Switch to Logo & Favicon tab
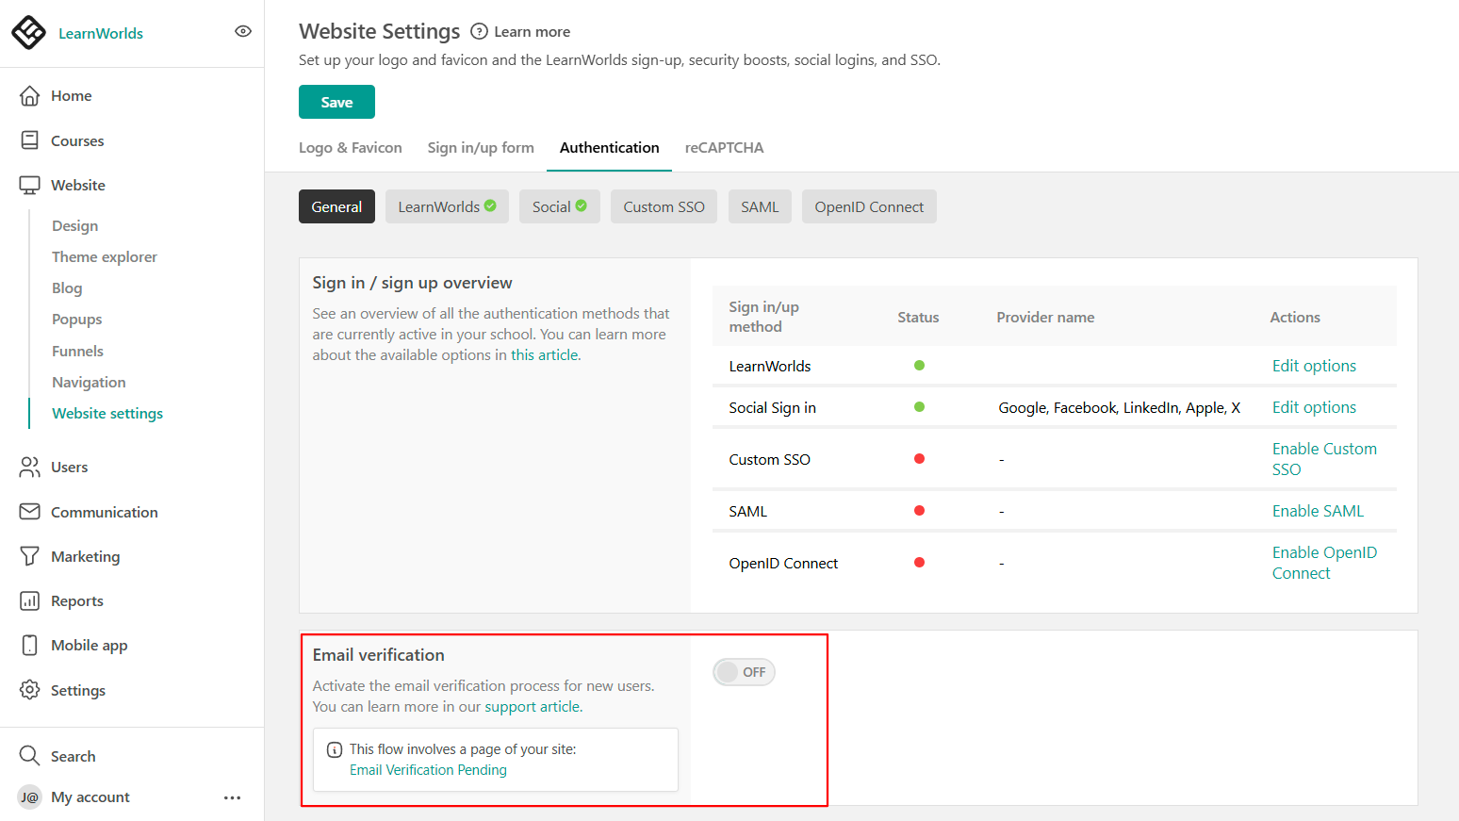 click(x=351, y=148)
